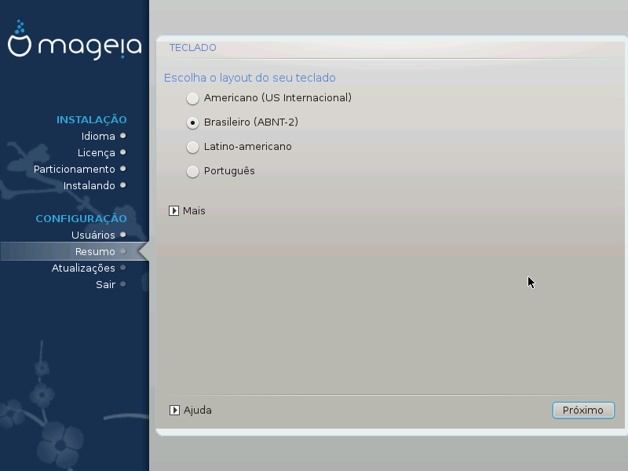
Task: Click the bullet dot beside Instalando
Action: 123,185
